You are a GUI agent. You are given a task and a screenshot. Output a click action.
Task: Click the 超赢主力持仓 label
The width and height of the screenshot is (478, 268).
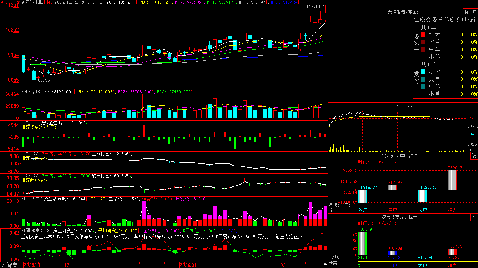(34, 158)
